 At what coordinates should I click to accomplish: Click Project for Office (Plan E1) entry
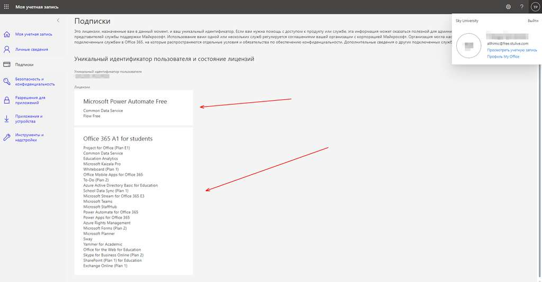coord(106,148)
